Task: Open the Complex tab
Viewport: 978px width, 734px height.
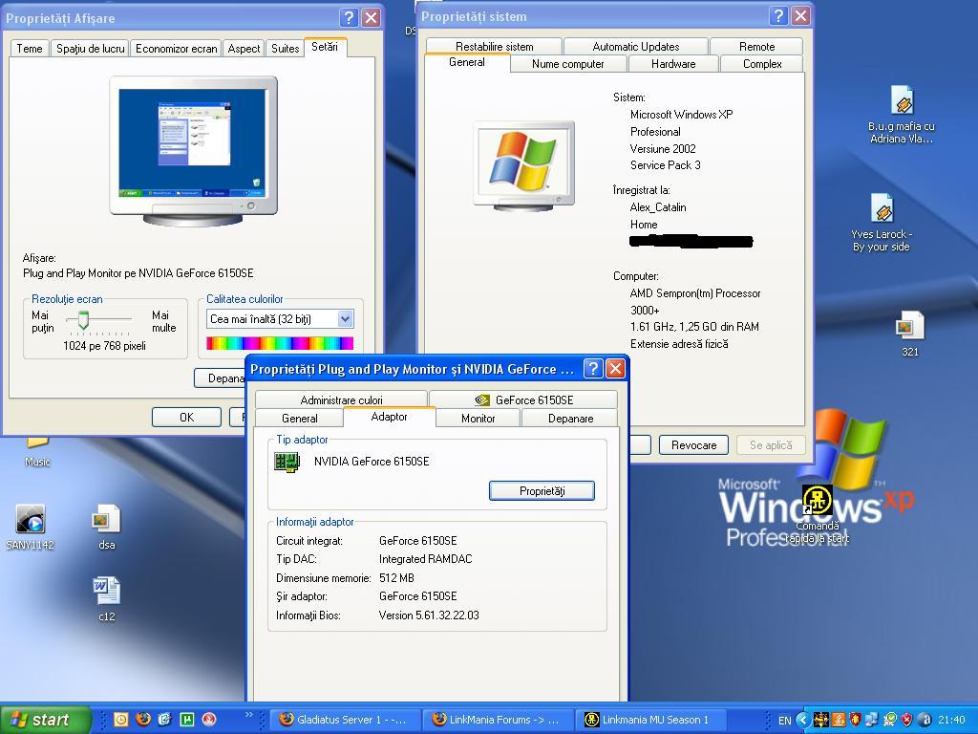Action: pyautogui.click(x=761, y=64)
